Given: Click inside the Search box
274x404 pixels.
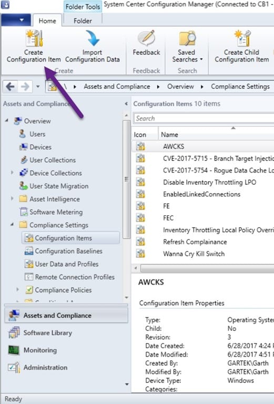Looking at the screenshot, I should pos(204,118).
